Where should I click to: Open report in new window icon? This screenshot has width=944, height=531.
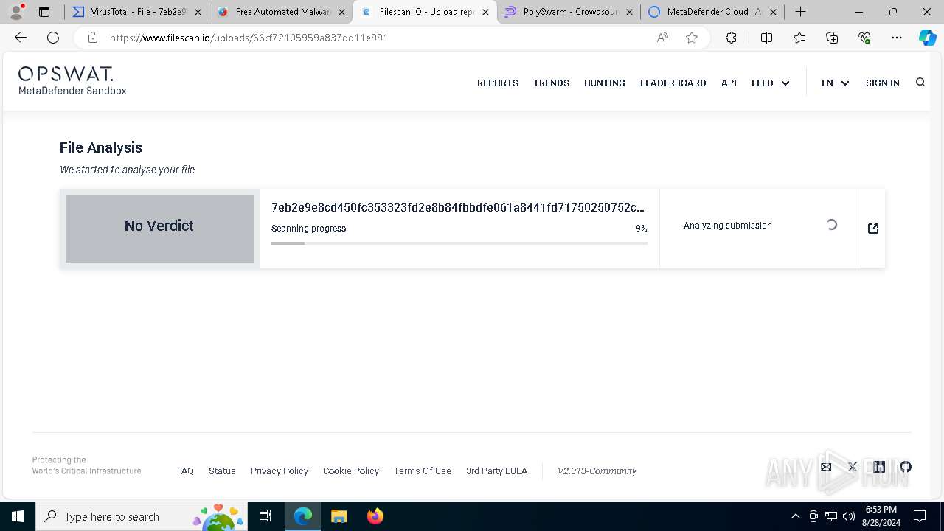(x=873, y=229)
